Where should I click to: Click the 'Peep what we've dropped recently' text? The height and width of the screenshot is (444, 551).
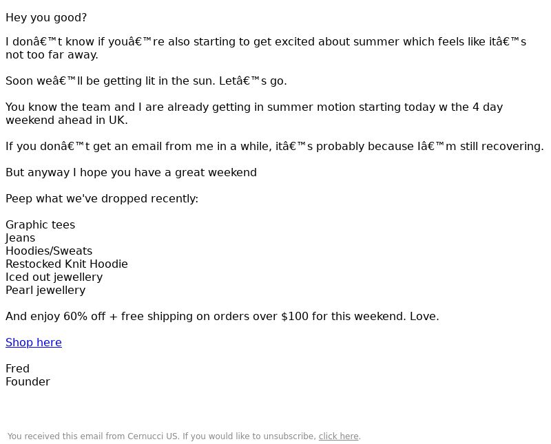tap(102, 198)
